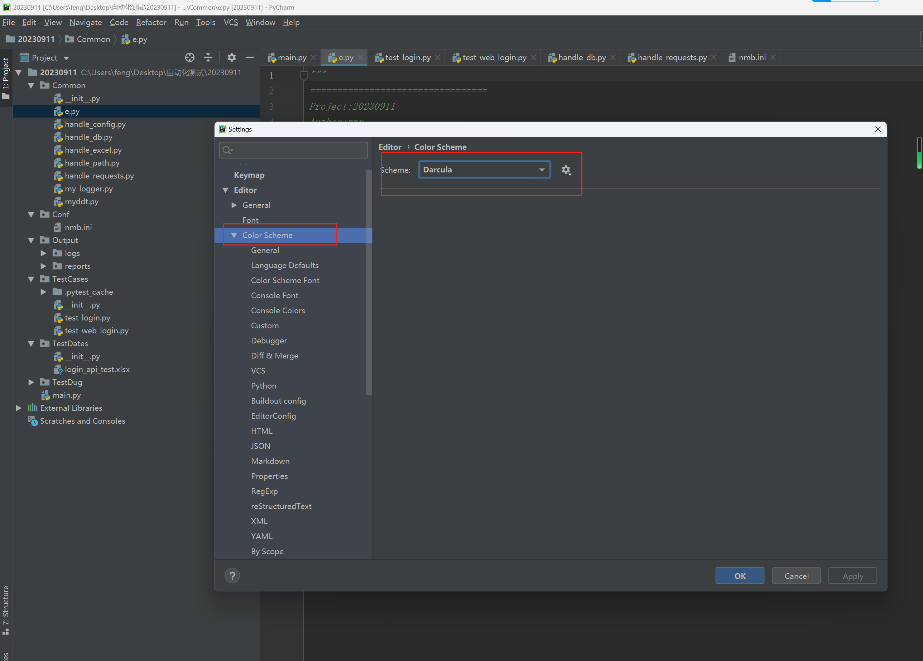Expand the General node under Editor
This screenshot has width=923, height=661.
(x=234, y=205)
